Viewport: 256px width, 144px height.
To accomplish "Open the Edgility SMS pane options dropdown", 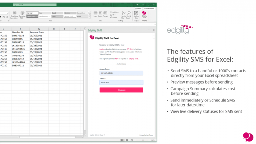I will point(149,30).
